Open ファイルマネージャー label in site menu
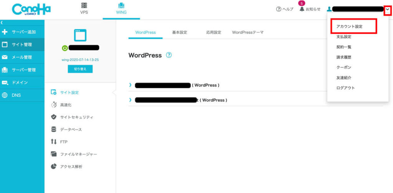Screen dimensions: 393x193 tap(78, 154)
